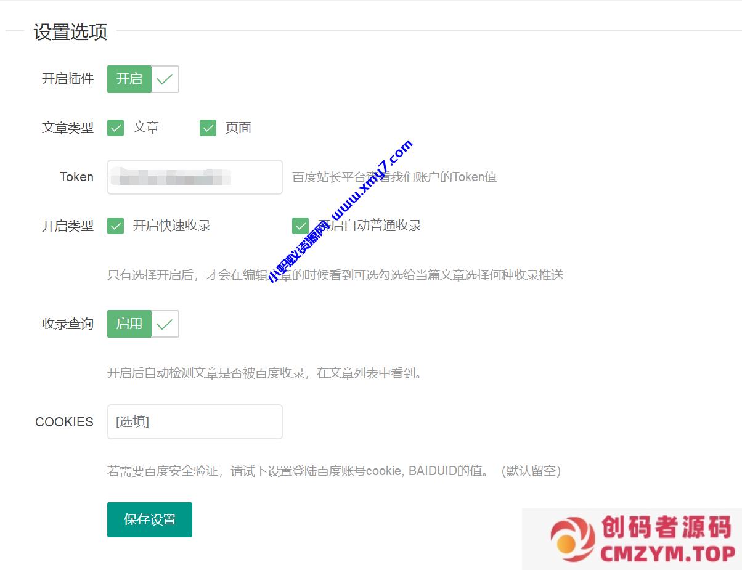Click the 收录查询 field label

coord(68,324)
